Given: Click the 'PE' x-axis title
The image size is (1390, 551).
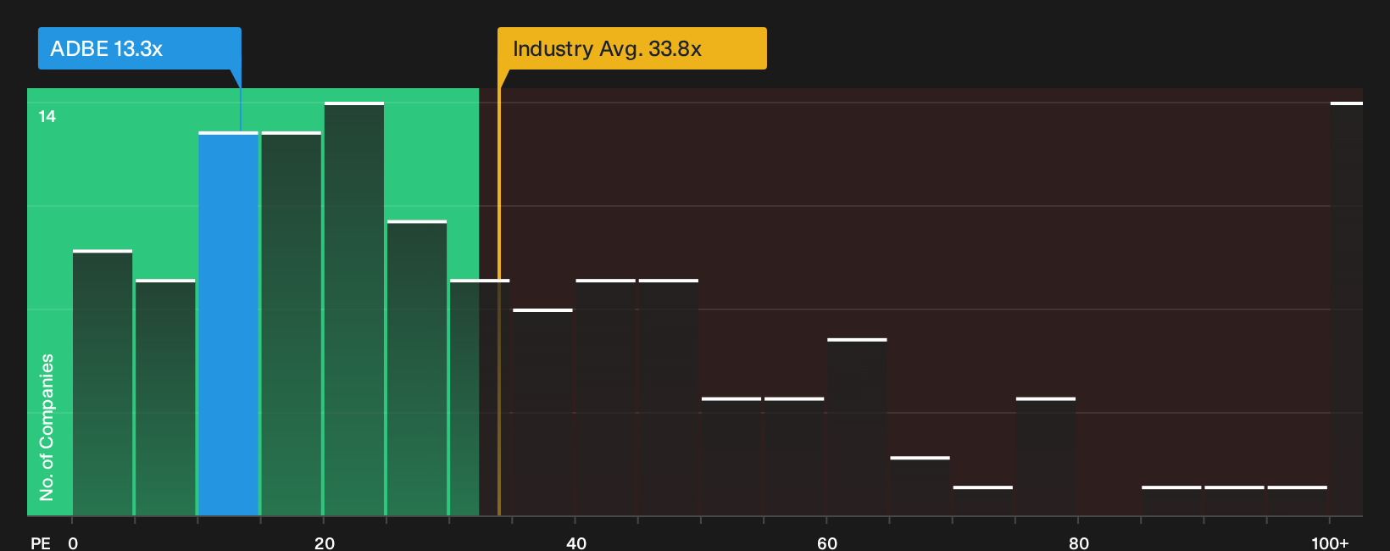Looking at the screenshot, I should click(41, 543).
